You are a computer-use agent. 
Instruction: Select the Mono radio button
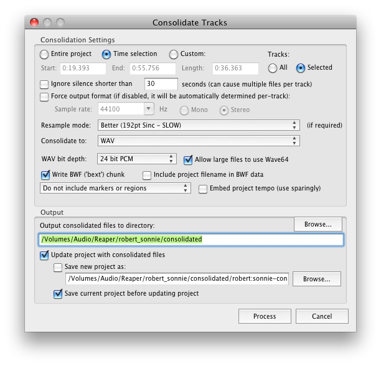click(x=184, y=110)
